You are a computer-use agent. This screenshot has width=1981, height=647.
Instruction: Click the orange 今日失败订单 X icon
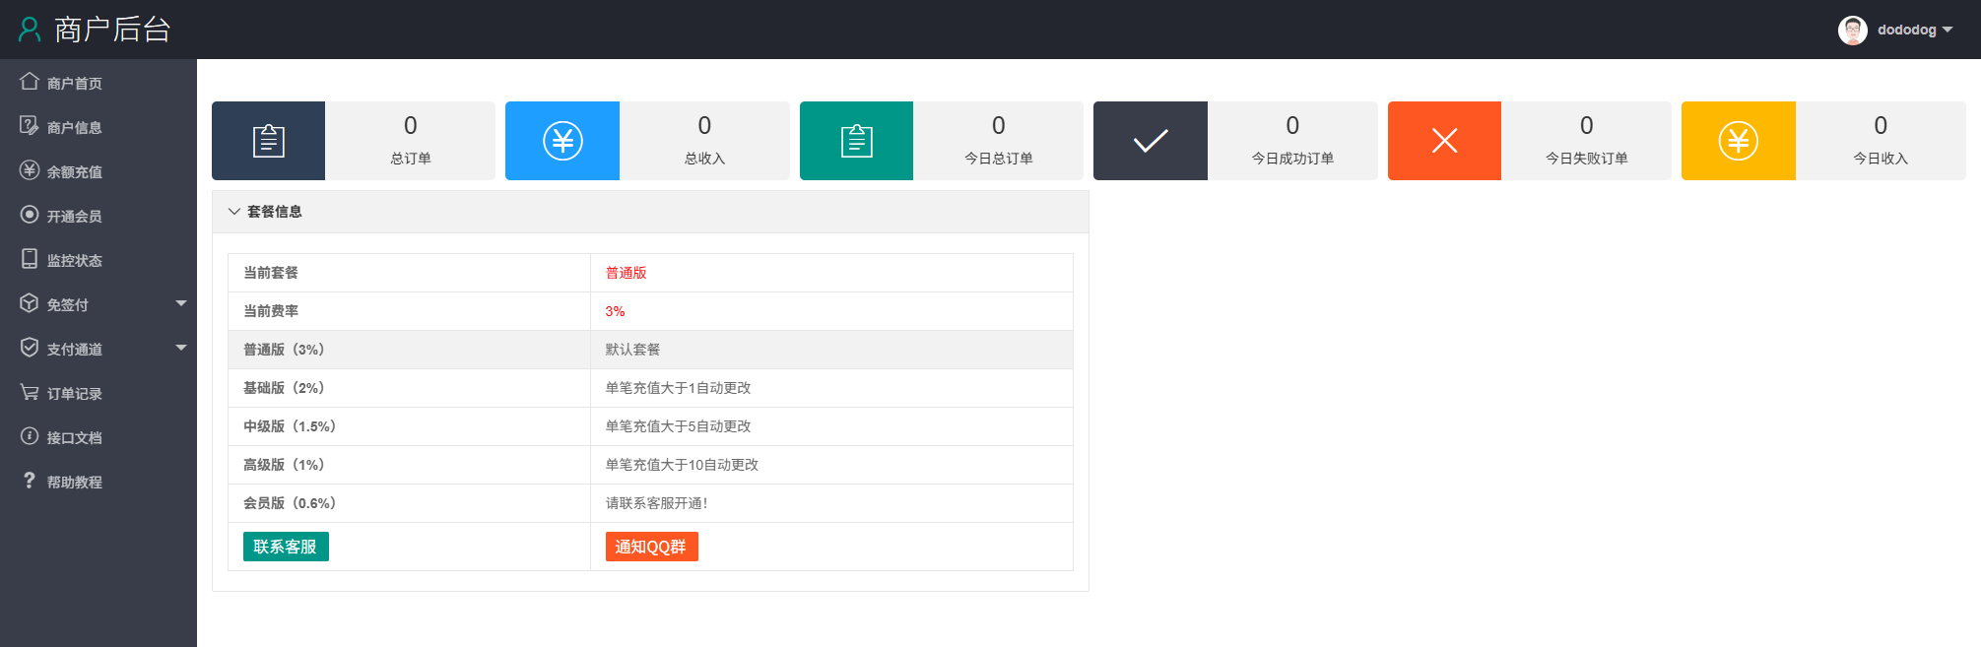click(1444, 141)
